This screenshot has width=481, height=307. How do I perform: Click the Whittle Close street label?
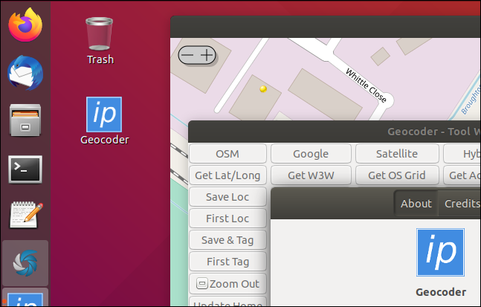pyautogui.click(x=366, y=85)
